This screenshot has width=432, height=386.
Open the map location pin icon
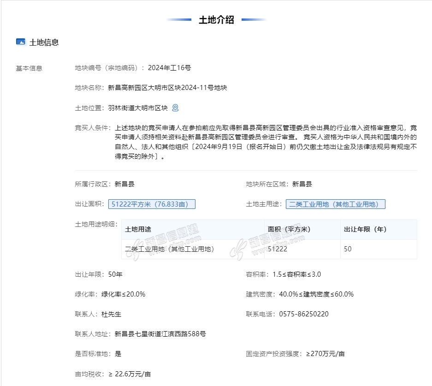point(175,108)
